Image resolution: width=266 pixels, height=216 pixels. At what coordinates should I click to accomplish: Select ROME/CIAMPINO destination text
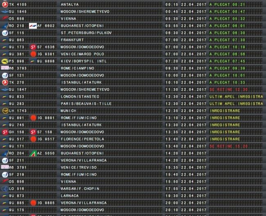[77, 68]
